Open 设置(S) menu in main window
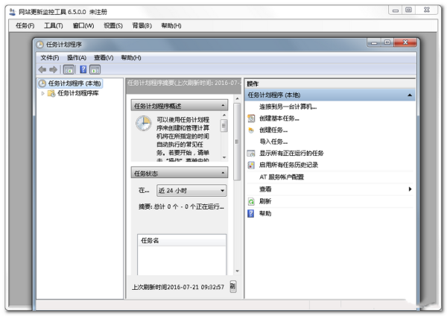The height and width of the screenshot is (316, 447). (x=113, y=25)
